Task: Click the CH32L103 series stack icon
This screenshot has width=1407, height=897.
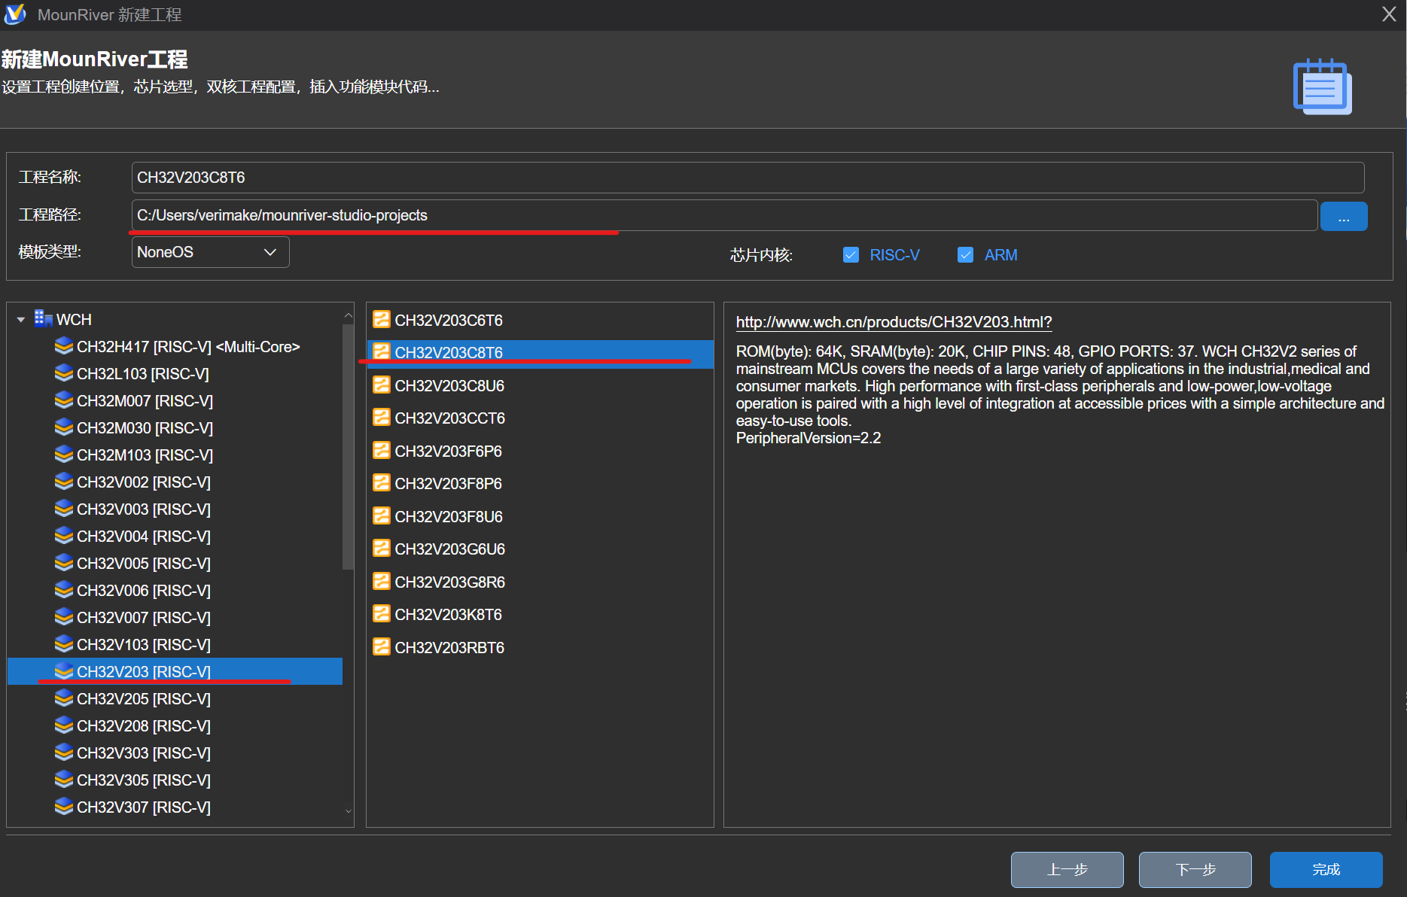Action: [64, 373]
